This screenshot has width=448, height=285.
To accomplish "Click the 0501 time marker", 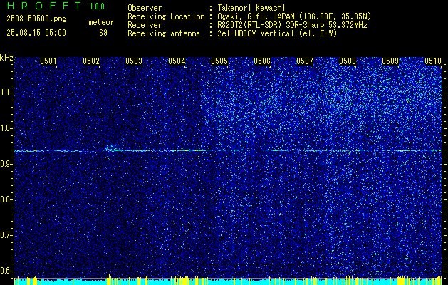I will coord(48,61).
